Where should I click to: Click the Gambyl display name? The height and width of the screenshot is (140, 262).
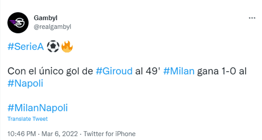pos(45,18)
